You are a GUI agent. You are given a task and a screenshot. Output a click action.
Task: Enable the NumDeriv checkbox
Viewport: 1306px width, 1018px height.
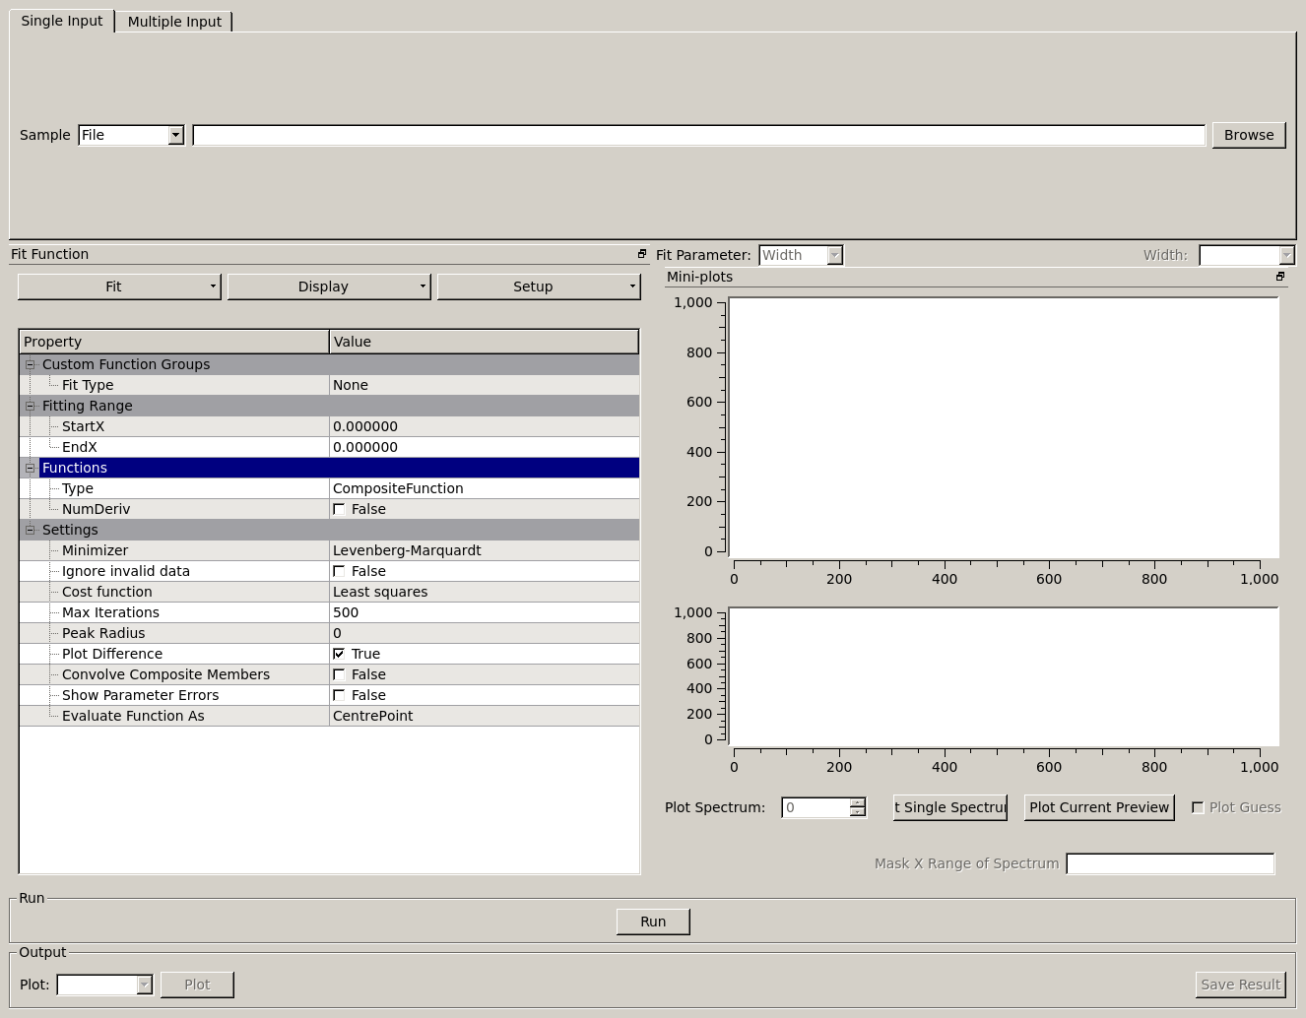339,509
